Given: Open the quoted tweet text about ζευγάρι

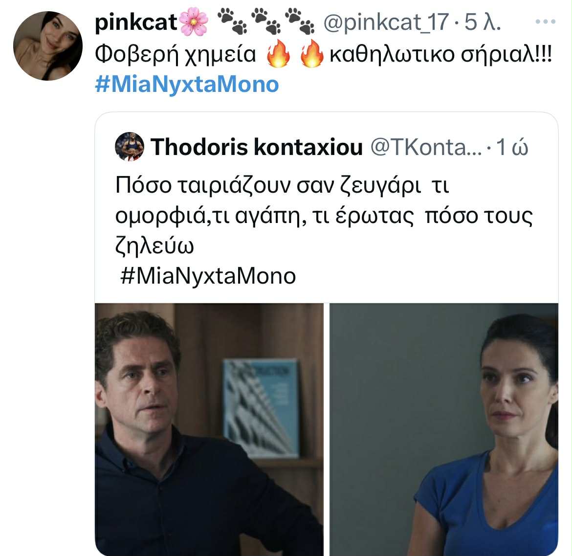Looking at the screenshot, I should coord(324,215).
